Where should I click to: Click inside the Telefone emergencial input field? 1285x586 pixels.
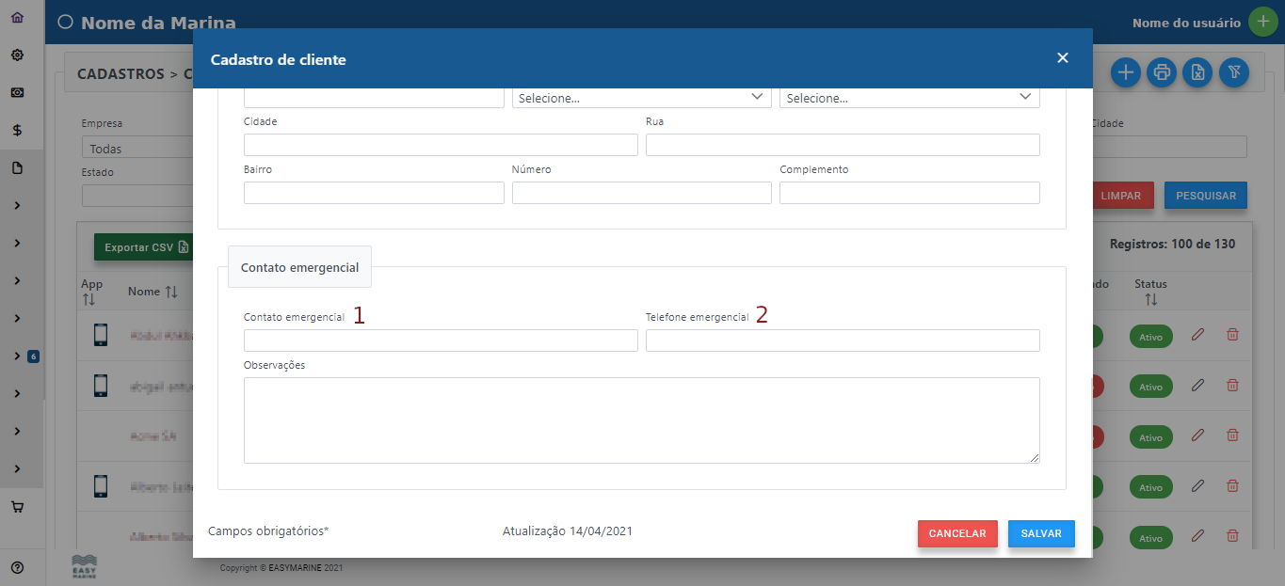[x=842, y=340]
